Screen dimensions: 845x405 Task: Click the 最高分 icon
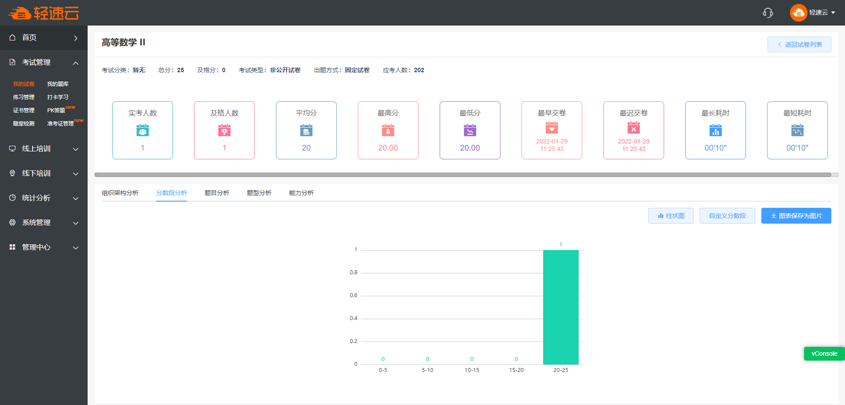tap(388, 130)
